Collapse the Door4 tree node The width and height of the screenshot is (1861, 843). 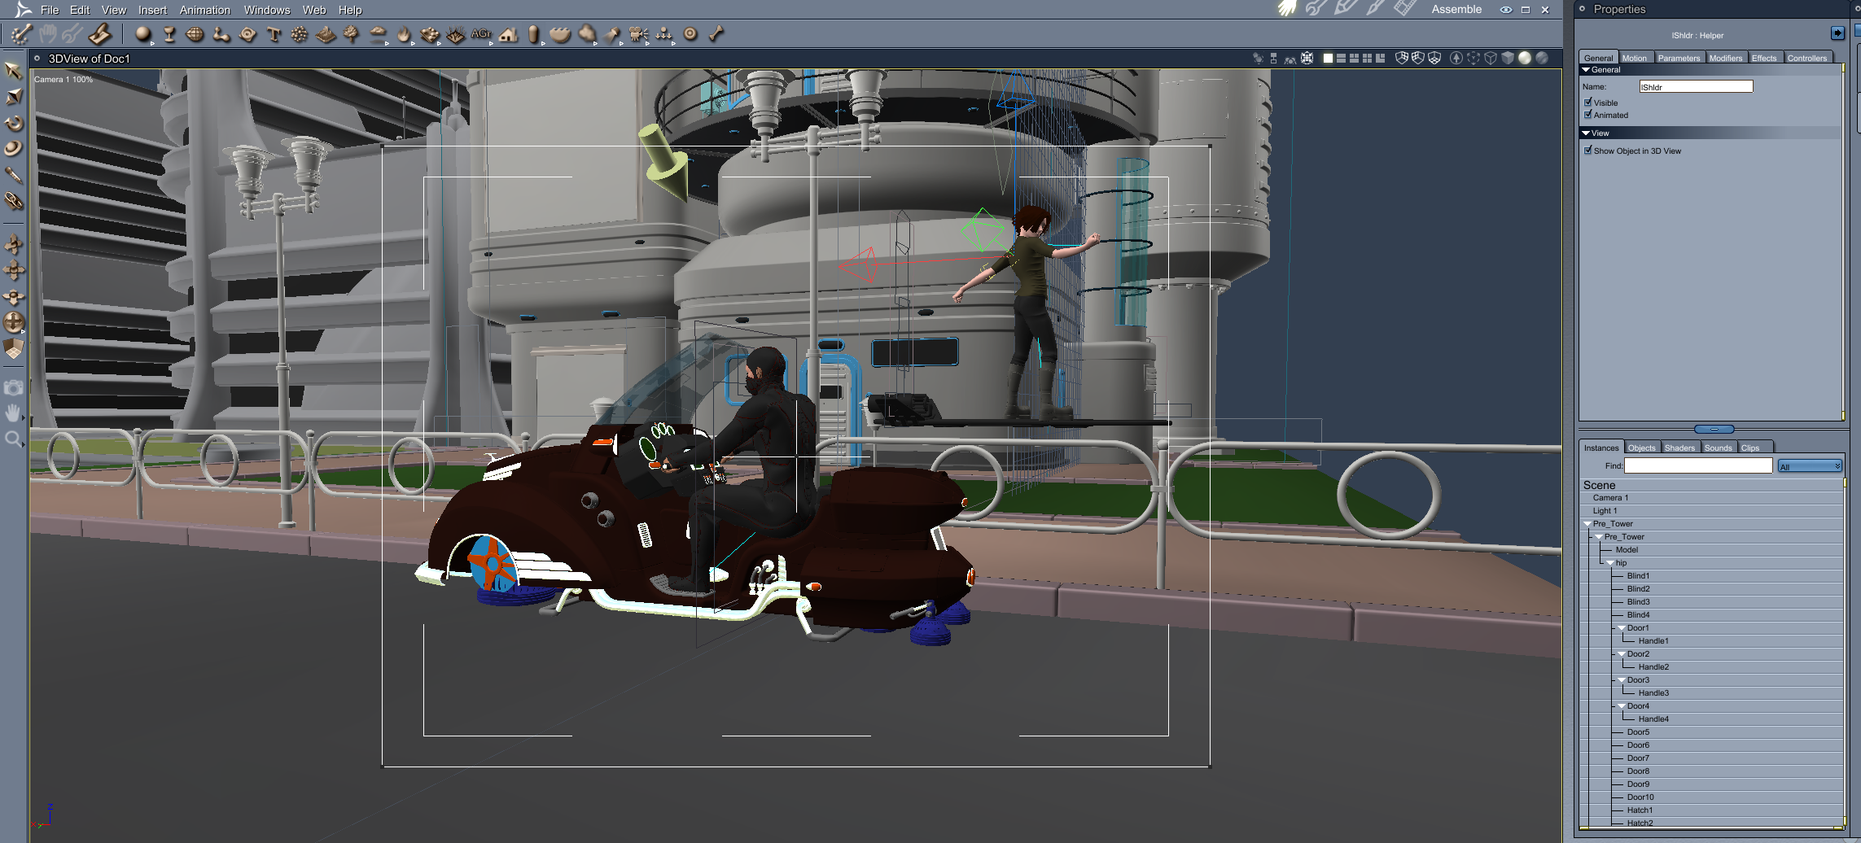1622,706
